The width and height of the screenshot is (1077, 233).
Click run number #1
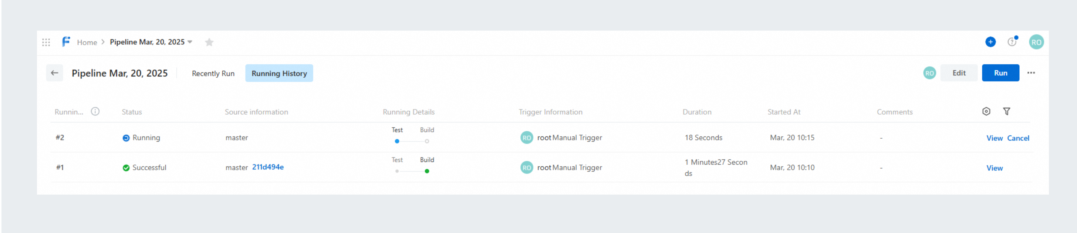(x=60, y=167)
